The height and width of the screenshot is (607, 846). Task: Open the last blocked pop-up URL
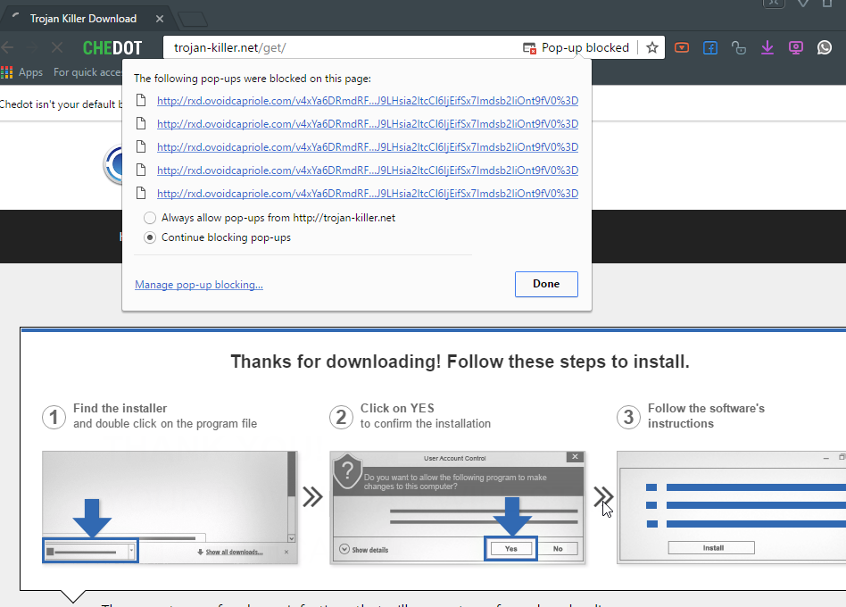click(368, 194)
